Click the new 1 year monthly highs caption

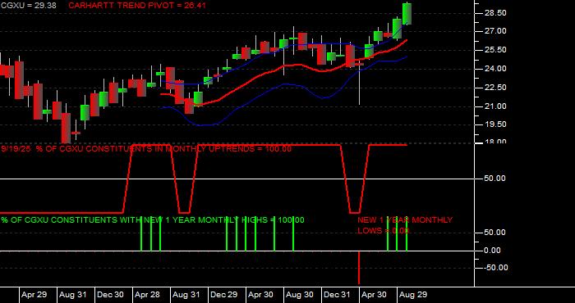[x=153, y=220]
